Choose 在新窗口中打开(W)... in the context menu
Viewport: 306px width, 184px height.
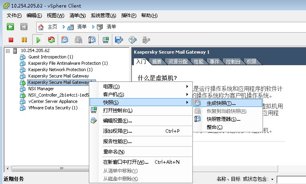tap(141, 162)
